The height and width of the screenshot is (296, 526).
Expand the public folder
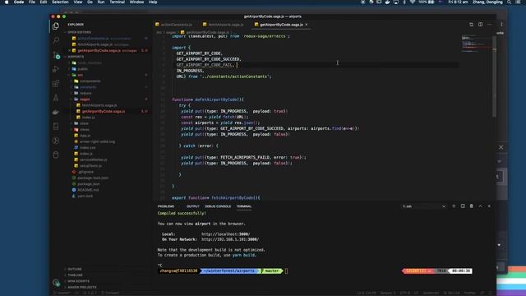point(82,69)
